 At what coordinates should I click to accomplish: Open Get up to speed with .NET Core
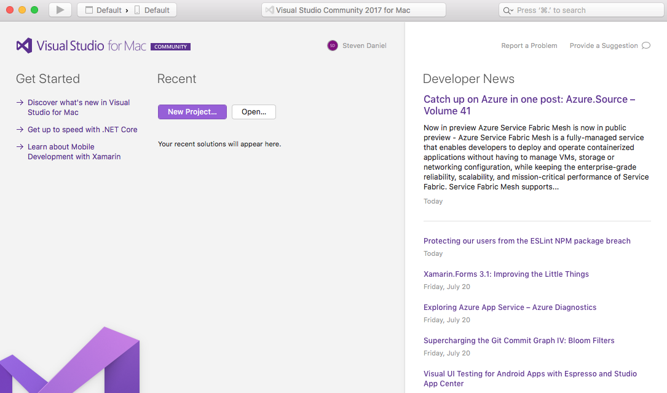(x=82, y=129)
